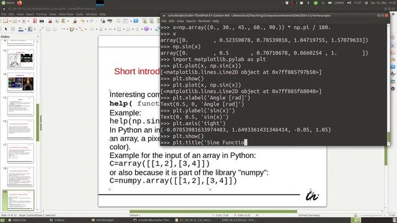Open the New presentation dropdown arrow
The height and width of the screenshot is (223, 397).
click(10, 21)
